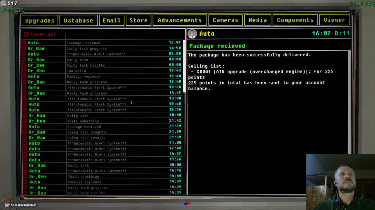This screenshot has height=210, width=375.
Task: Open the 14:45 Daily task progress message
Action: (102, 93)
